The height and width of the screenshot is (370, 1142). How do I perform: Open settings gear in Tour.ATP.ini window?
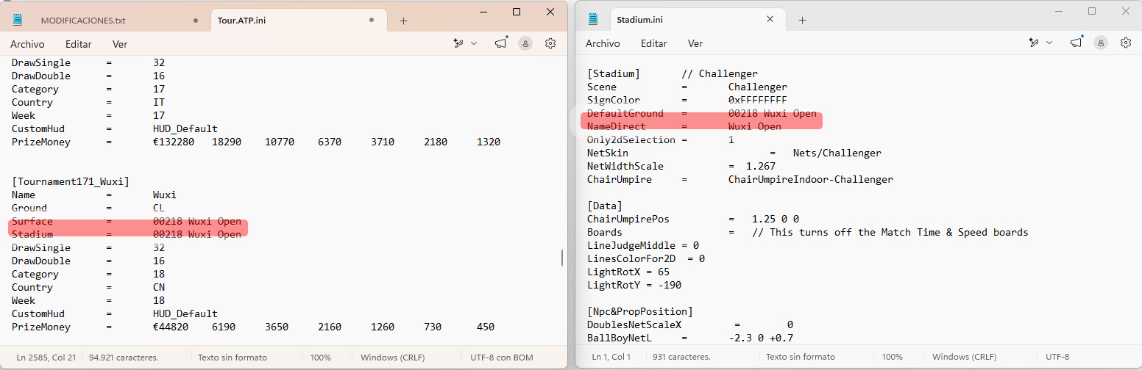click(x=550, y=44)
